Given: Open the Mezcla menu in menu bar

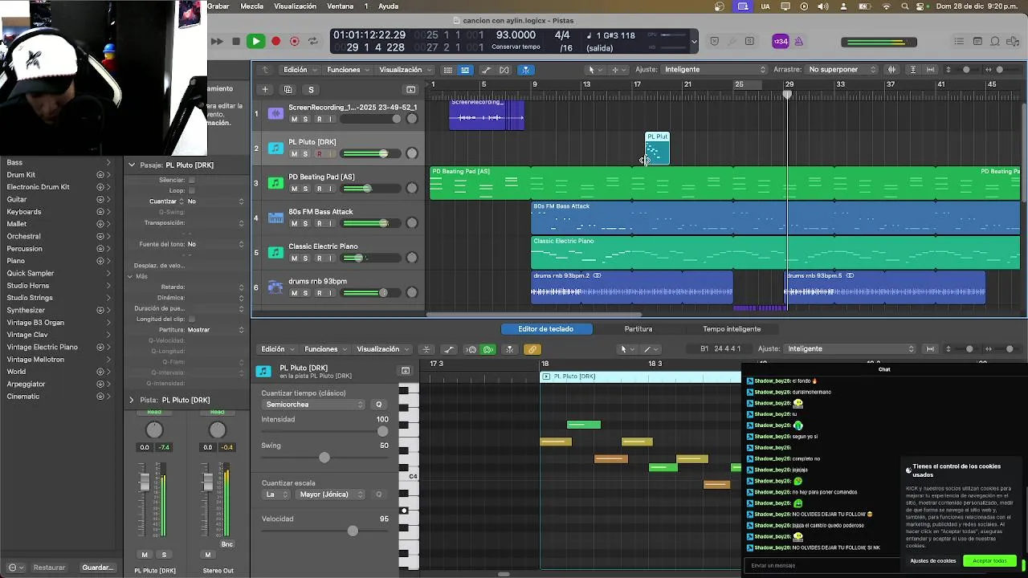Looking at the screenshot, I should (x=251, y=6).
